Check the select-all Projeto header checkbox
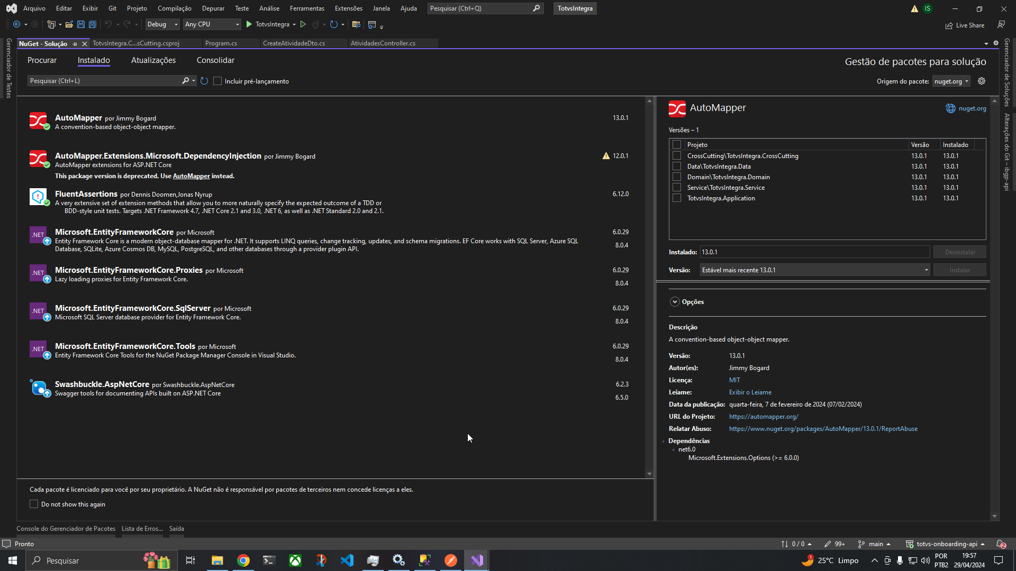Screen dimensions: 1016x571 (677, 145)
